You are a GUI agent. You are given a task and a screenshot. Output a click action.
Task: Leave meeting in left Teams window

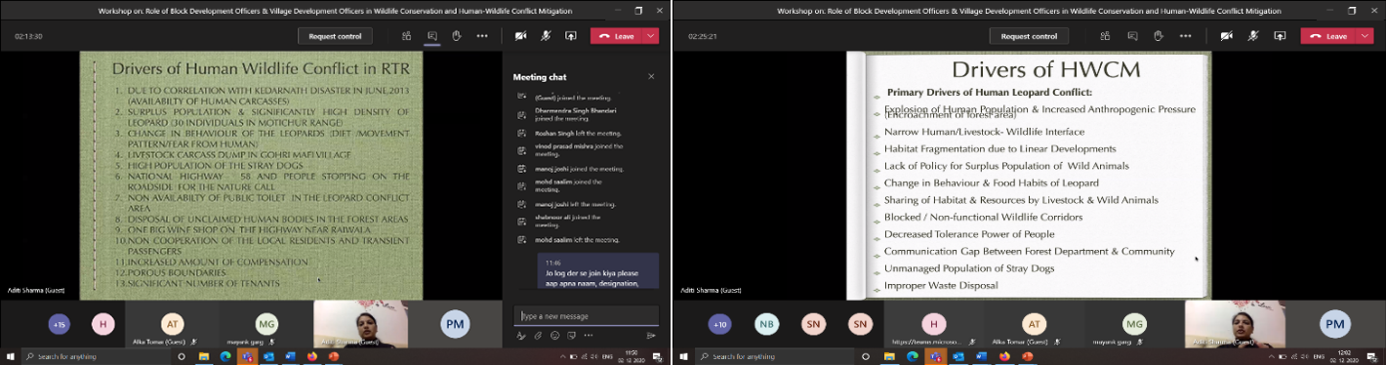pyautogui.click(x=618, y=36)
